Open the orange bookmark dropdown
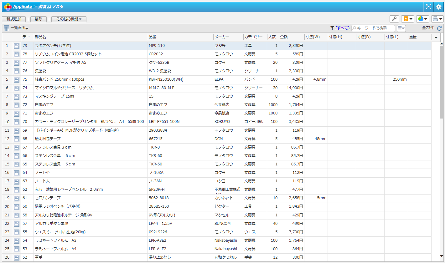445x263 pixels. [x=407, y=19]
